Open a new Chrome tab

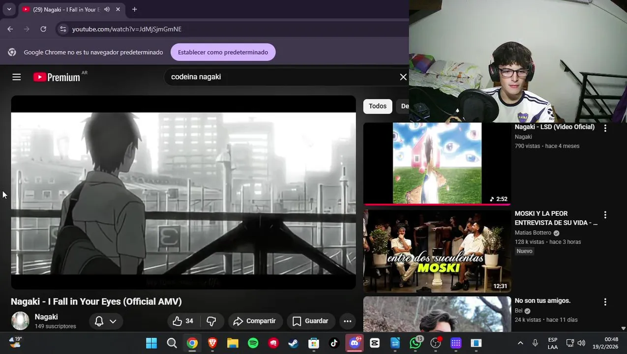coord(134,9)
